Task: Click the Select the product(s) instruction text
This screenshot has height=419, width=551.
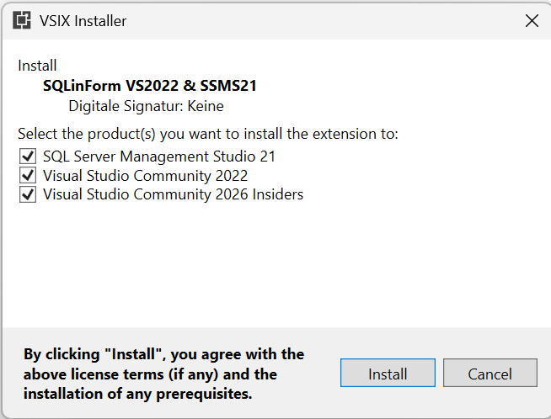Action: tap(207, 134)
